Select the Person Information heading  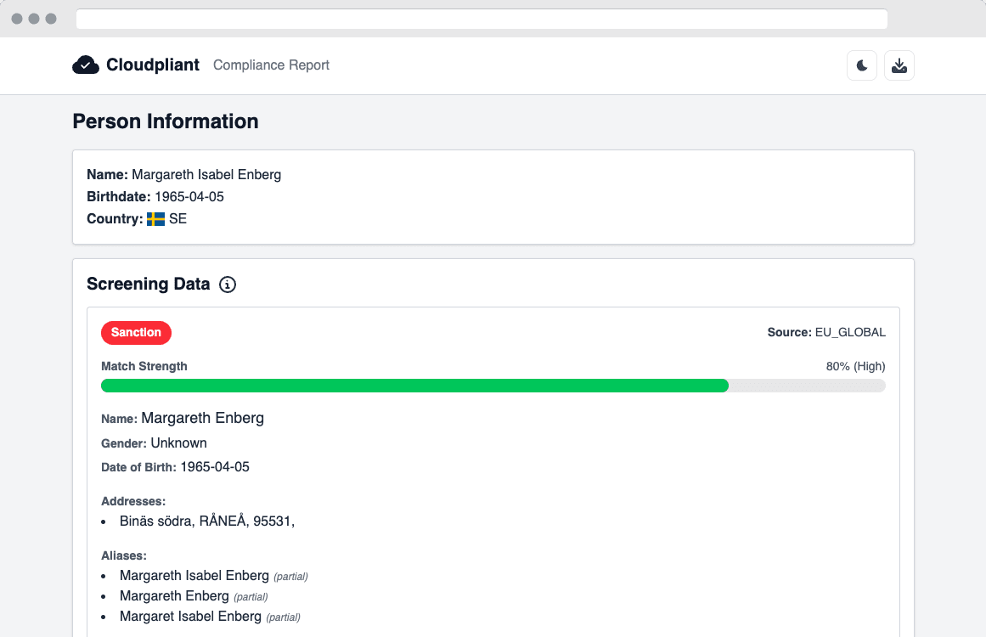point(166,121)
